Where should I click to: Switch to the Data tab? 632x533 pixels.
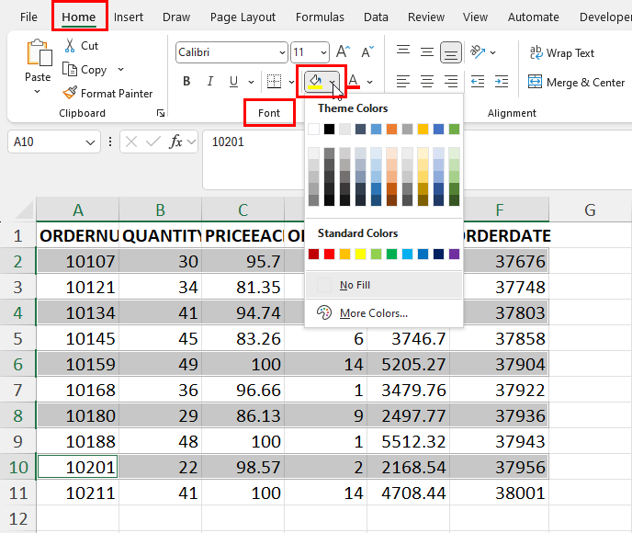click(376, 17)
